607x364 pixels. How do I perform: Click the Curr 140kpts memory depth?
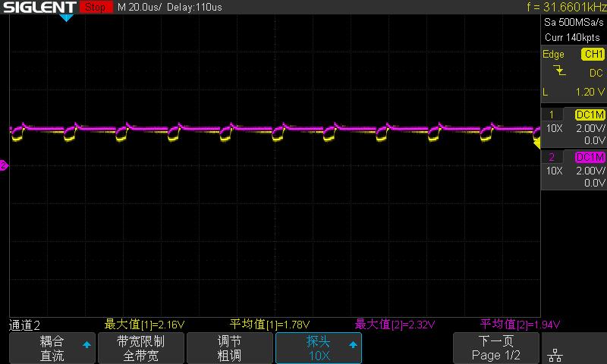pyautogui.click(x=572, y=37)
